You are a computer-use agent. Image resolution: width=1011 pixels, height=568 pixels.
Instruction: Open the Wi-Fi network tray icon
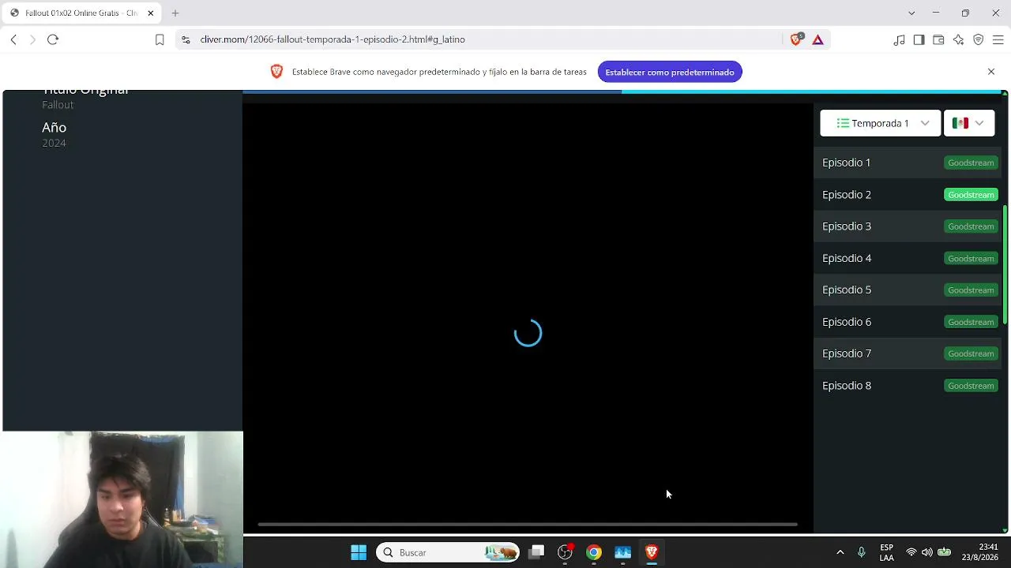911,552
